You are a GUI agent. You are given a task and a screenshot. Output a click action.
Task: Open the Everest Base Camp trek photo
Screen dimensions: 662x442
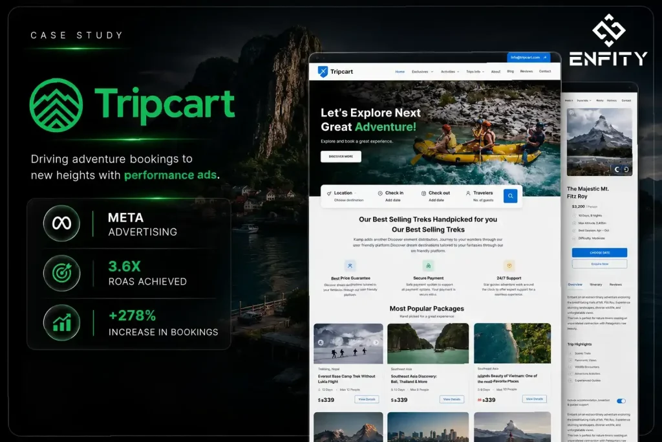click(348, 344)
